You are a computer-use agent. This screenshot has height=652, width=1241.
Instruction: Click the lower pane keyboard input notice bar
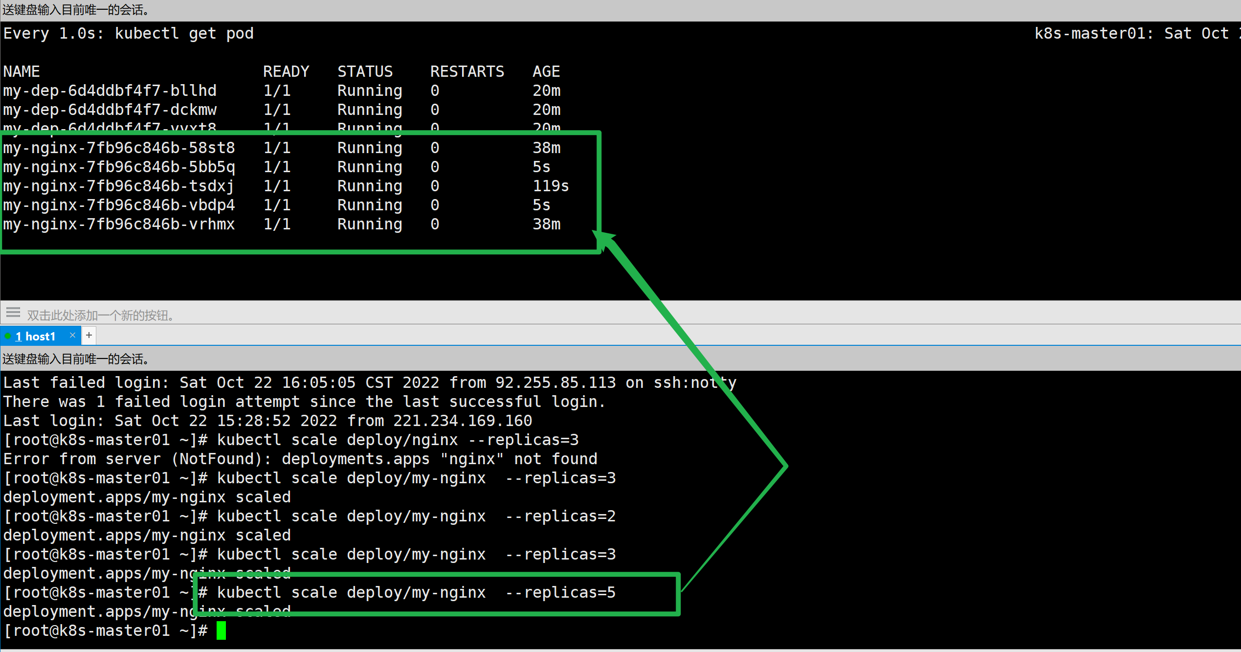(620, 359)
